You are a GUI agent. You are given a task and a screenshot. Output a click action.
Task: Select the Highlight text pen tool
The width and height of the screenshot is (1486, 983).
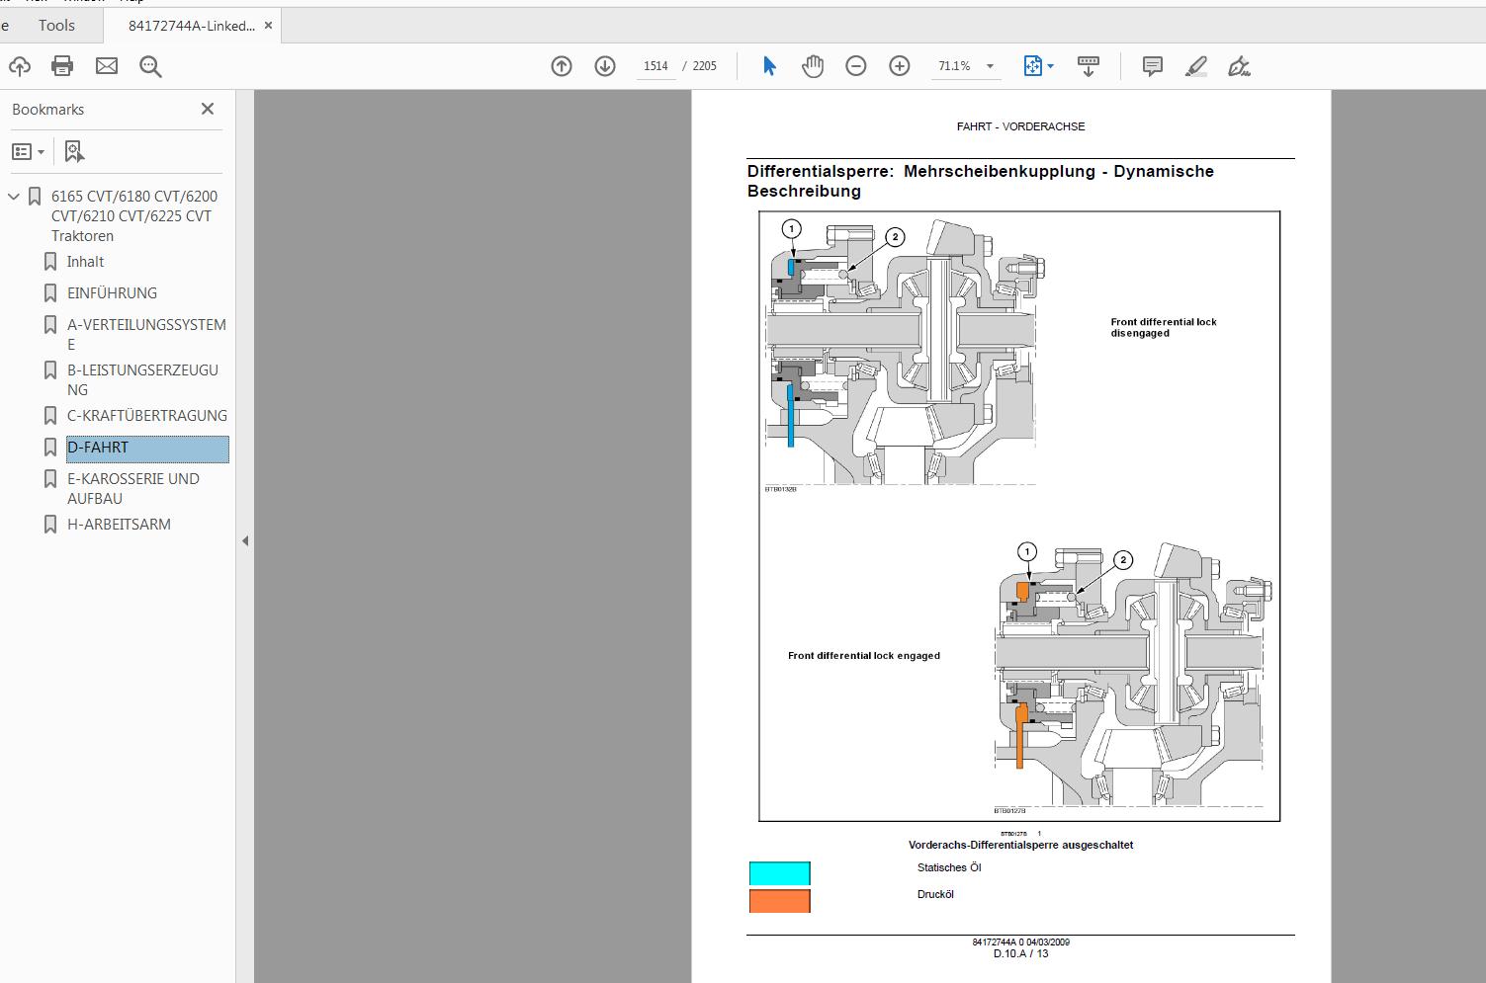coord(1195,66)
